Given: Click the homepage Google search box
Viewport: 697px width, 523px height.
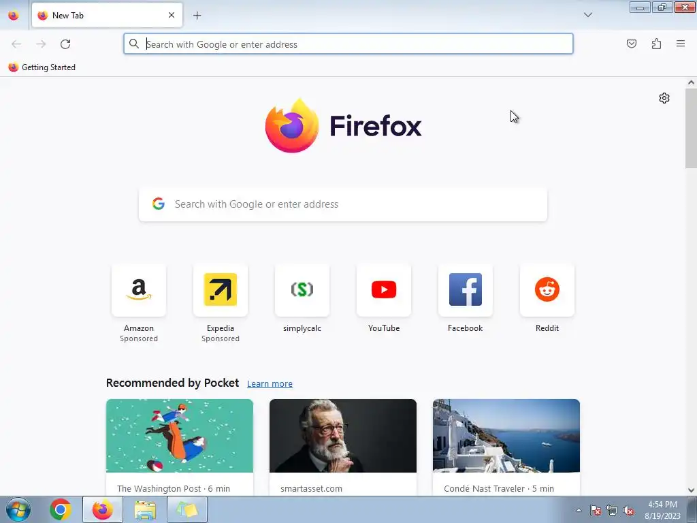Looking at the screenshot, I should (x=343, y=204).
